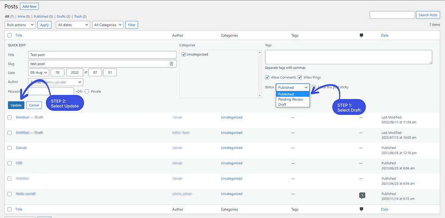Cancel the Quick Edit form
The width and height of the screenshot is (445, 218).
click(x=34, y=105)
